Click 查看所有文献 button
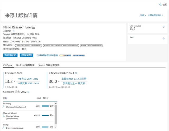 click(11, 55)
